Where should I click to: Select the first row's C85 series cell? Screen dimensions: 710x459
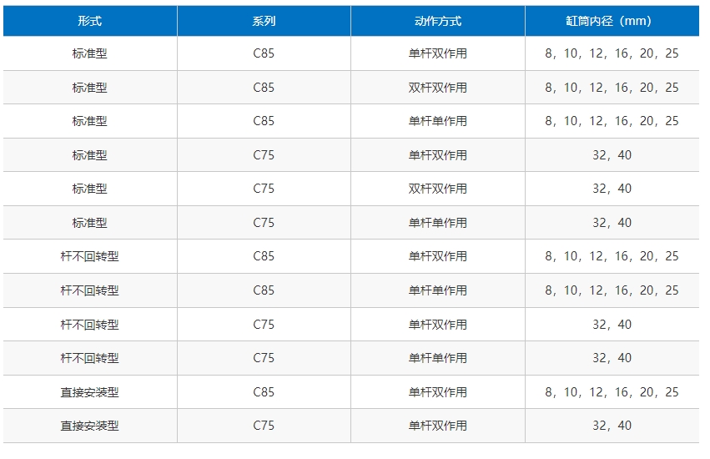point(264,53)
